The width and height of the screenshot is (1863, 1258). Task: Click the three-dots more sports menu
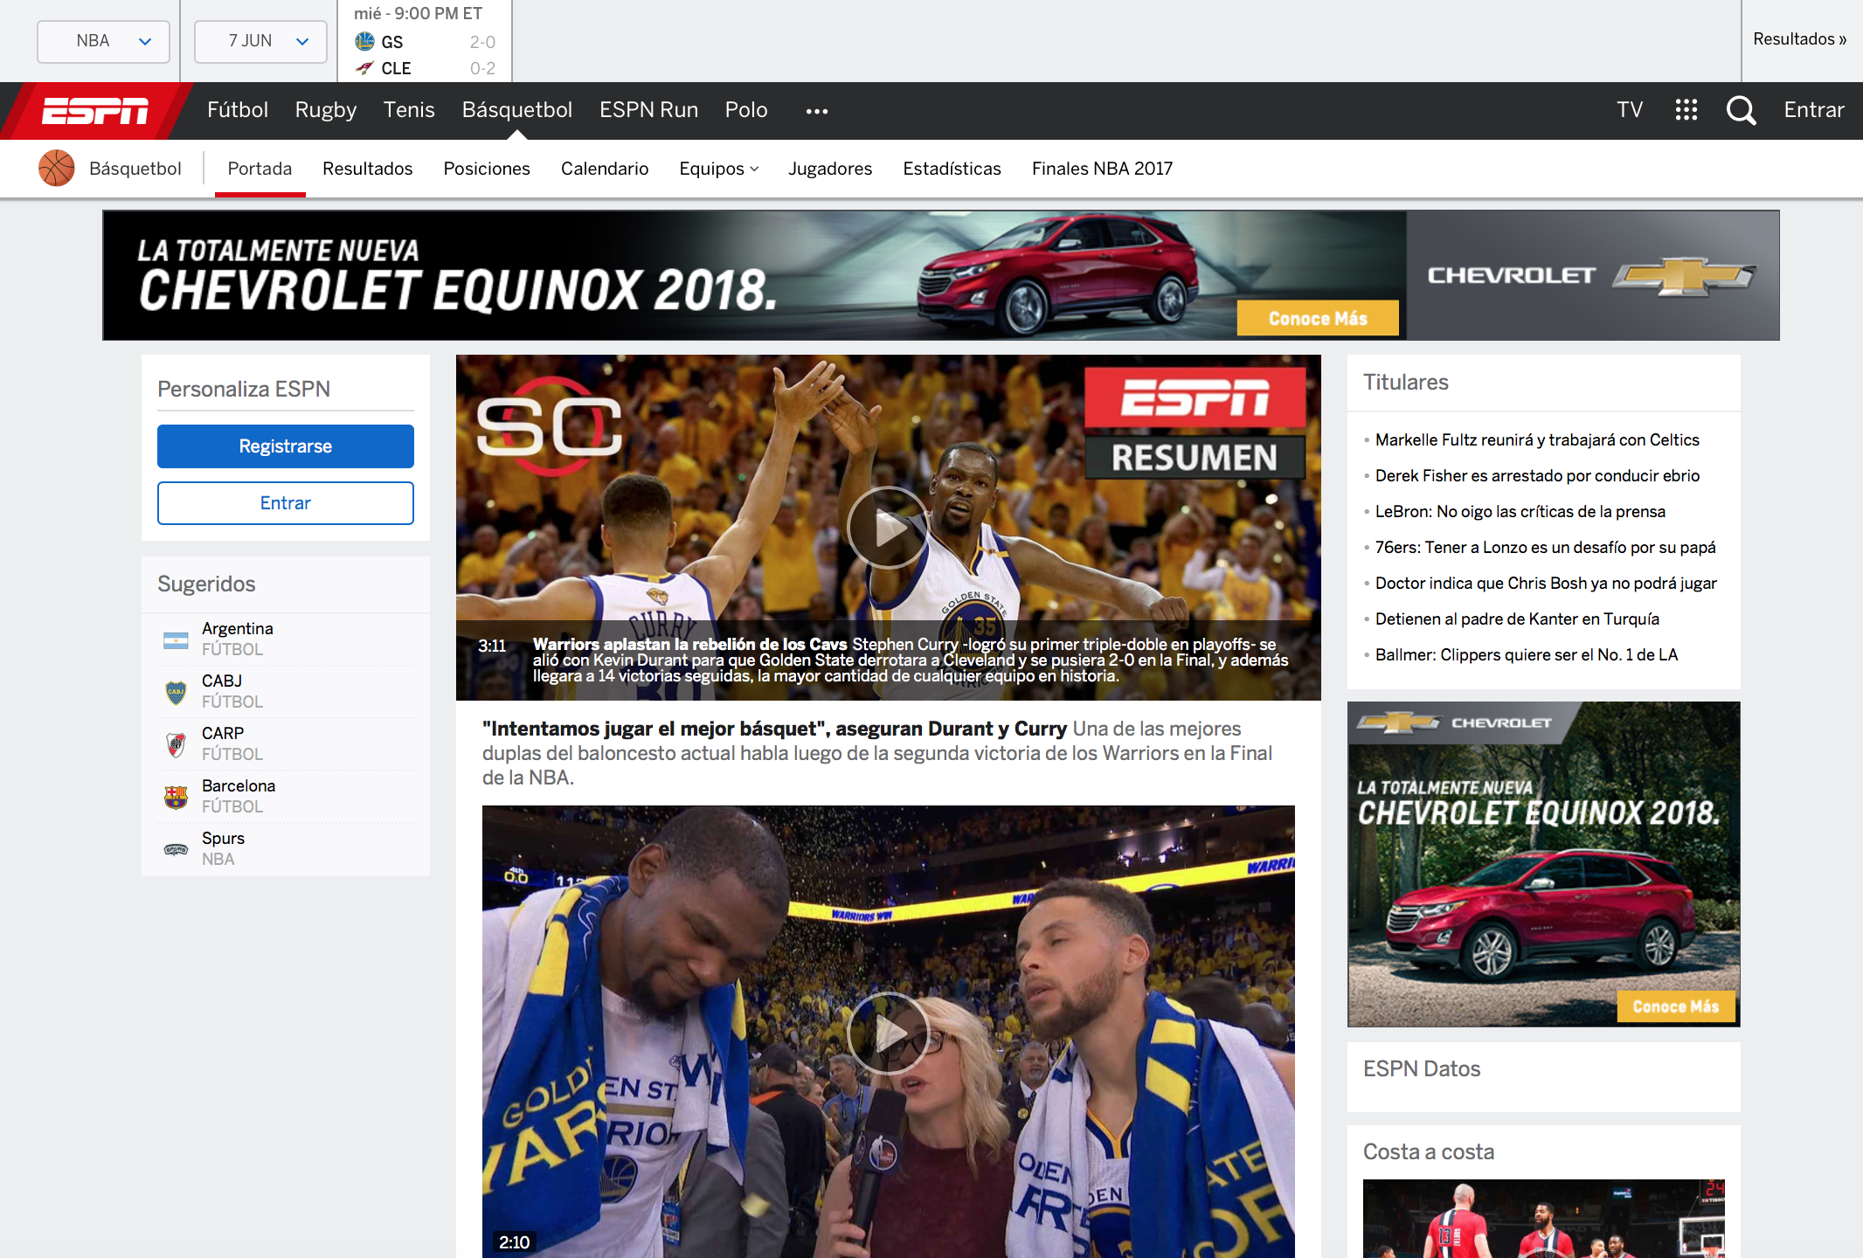tap(816, 111)
